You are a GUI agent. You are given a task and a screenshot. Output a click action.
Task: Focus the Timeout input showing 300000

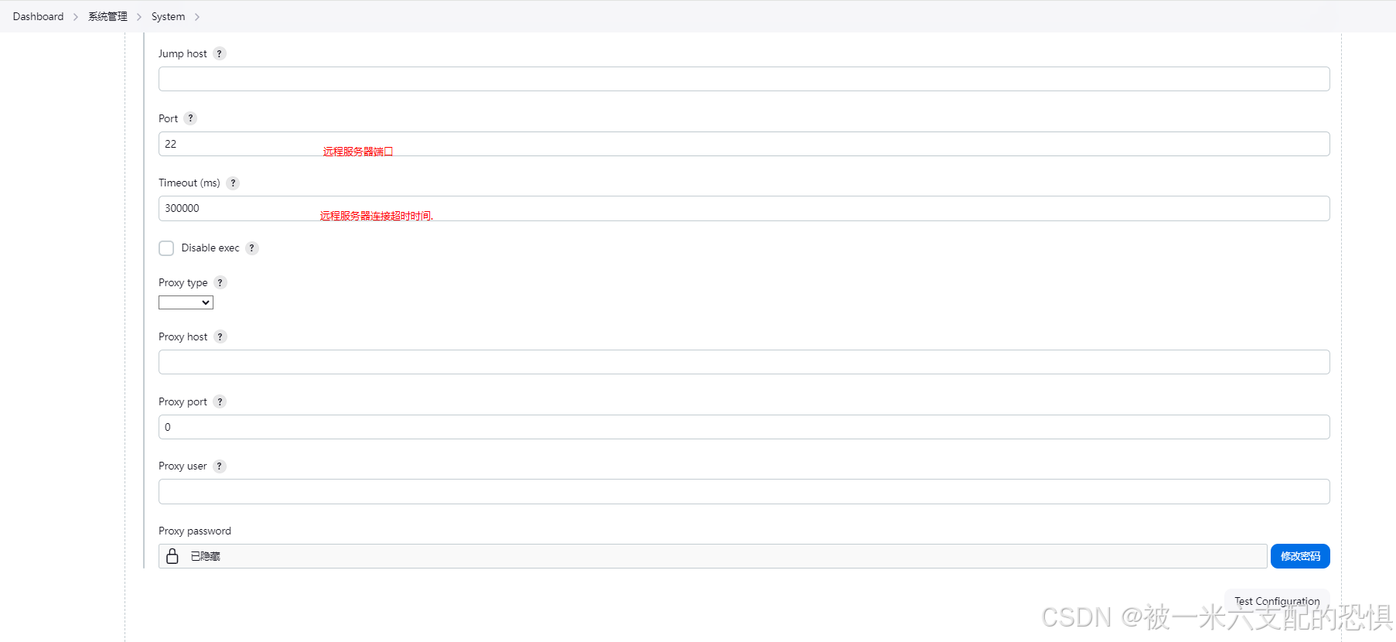(x=744, y=208)
